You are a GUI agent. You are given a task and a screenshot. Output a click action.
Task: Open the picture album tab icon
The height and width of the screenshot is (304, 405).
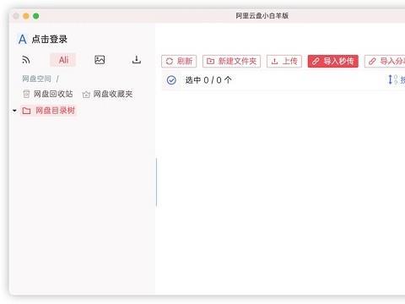pyautogui.click(x=100, y=60)
